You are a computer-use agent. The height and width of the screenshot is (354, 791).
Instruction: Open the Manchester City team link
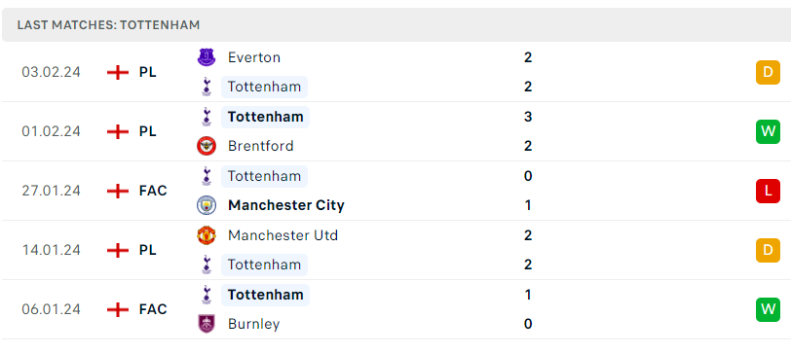[x=286, y=205]
